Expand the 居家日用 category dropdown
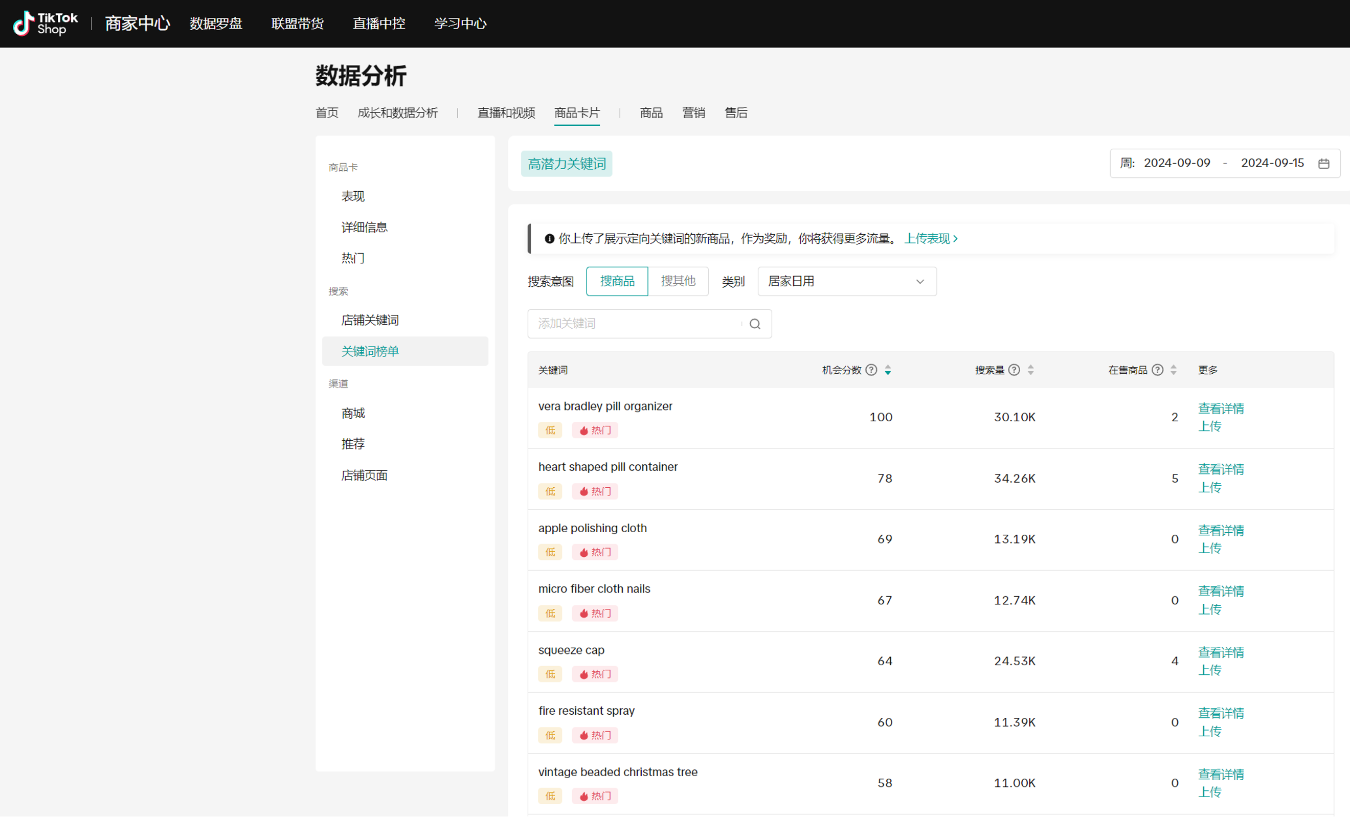 click(846, 282)
